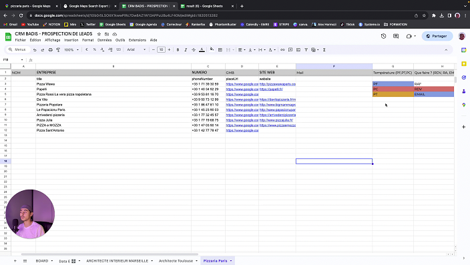This screenshot has width=470, height=265.
Task: Open horizontal align dropdown
Action: (242, 50)
